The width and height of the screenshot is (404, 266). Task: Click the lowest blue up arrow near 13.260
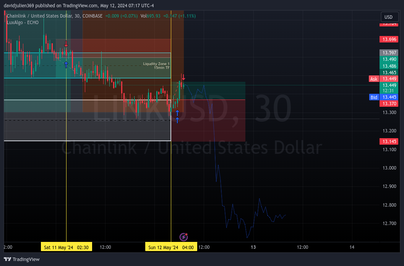(177, 120)
